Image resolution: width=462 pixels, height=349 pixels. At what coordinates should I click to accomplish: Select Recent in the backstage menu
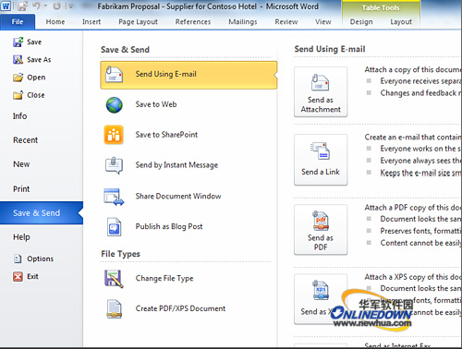[x=25, y=140]
